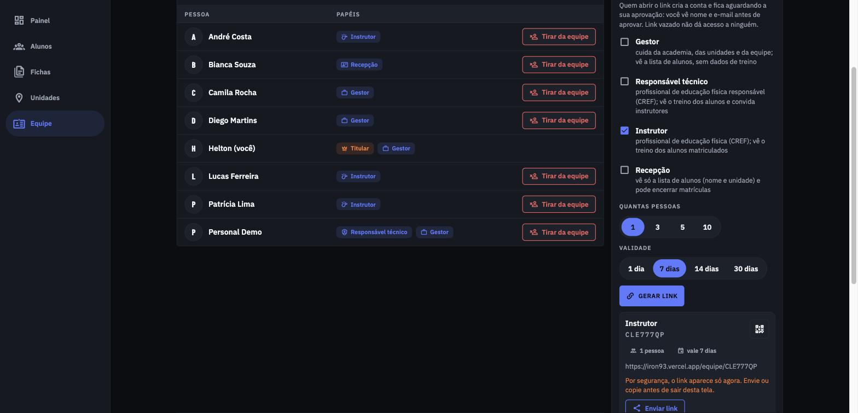Click André Costa's avatar letter A

click(194, 37)
